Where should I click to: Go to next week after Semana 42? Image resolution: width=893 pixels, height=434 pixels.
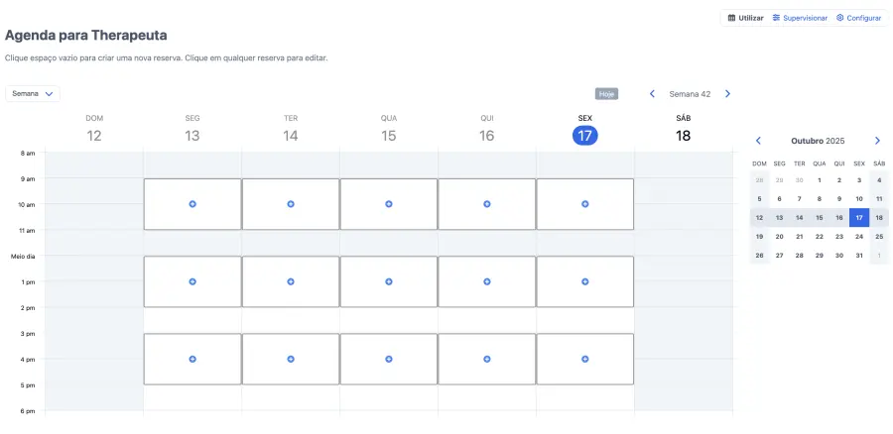point(727,94)
